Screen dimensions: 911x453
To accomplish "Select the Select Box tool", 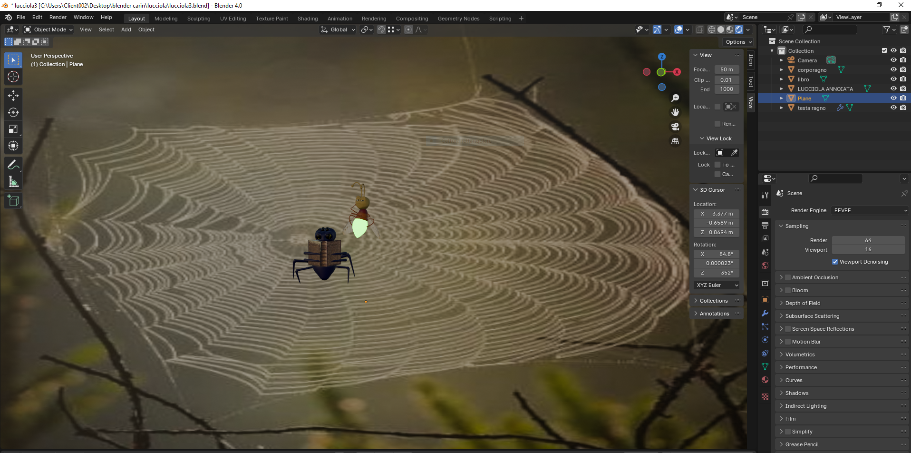I will pos(13,60).
